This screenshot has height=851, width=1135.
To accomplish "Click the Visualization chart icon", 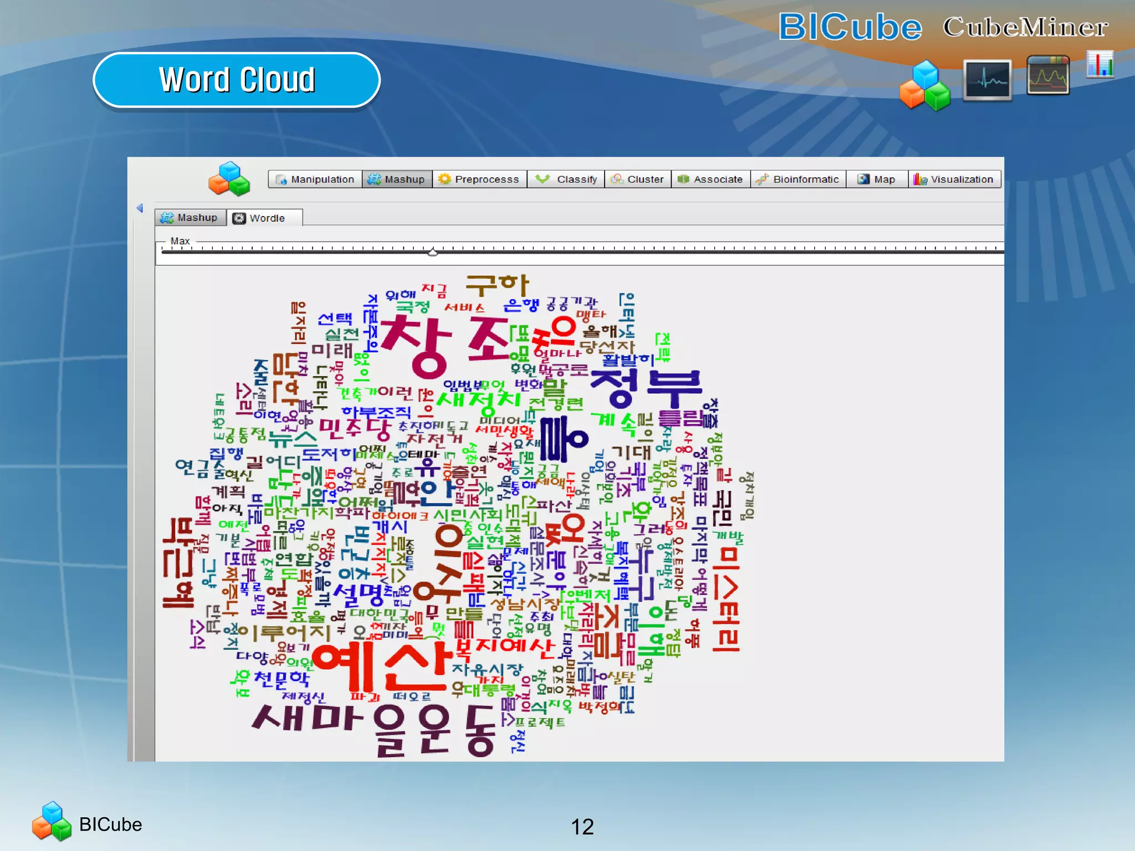I will [920, 179].
